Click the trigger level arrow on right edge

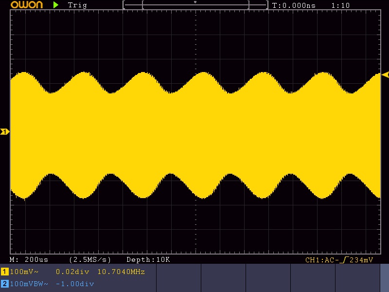click(x=385, y=74)
